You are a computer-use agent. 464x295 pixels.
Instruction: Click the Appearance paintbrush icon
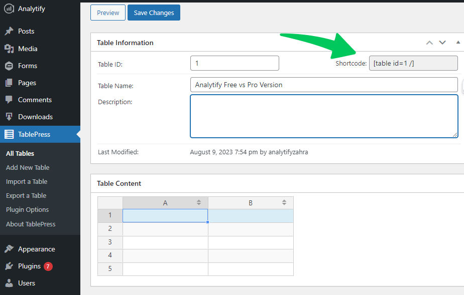coord(9,249)
